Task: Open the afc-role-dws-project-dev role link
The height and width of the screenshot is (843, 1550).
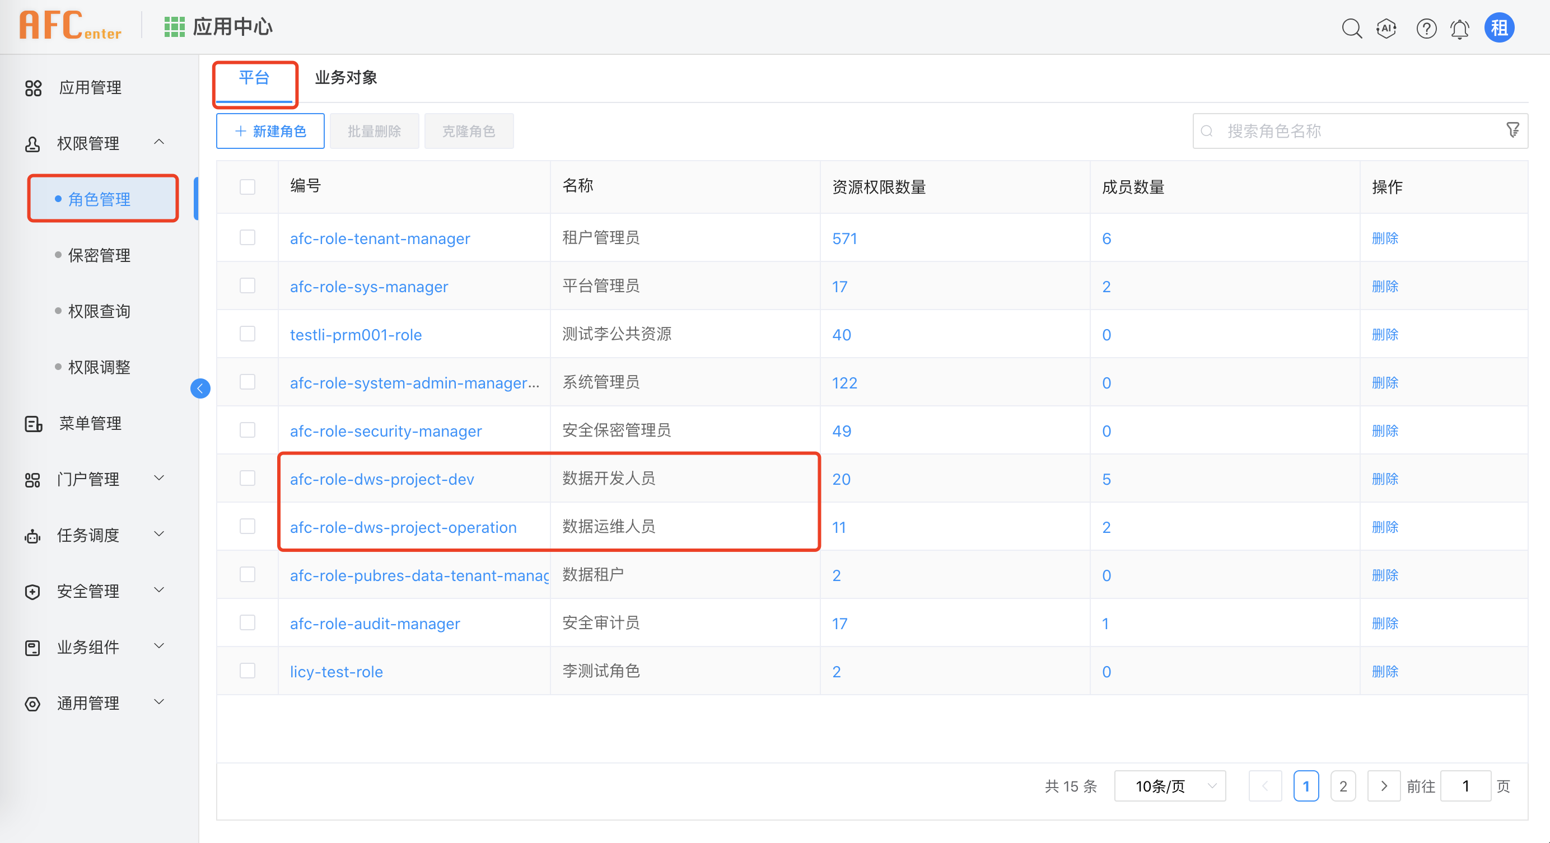Action: [381, 479]
